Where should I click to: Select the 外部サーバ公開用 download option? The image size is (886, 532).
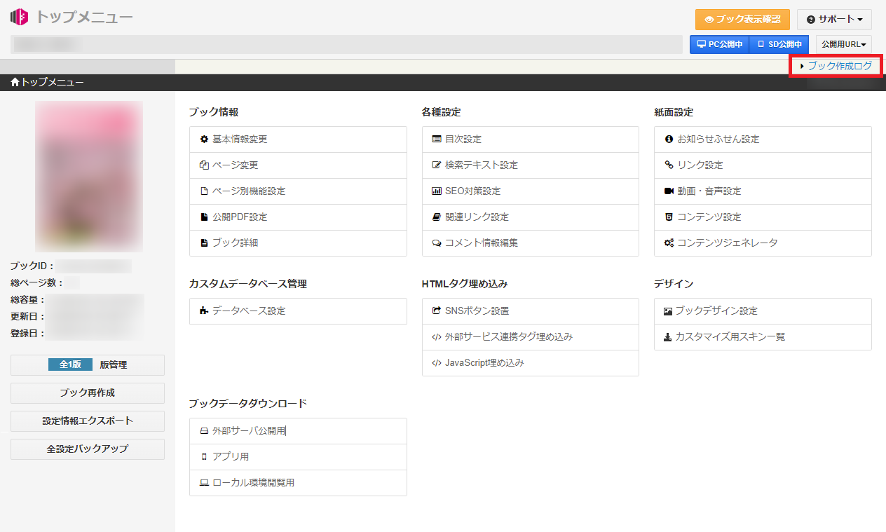(249, 431)
